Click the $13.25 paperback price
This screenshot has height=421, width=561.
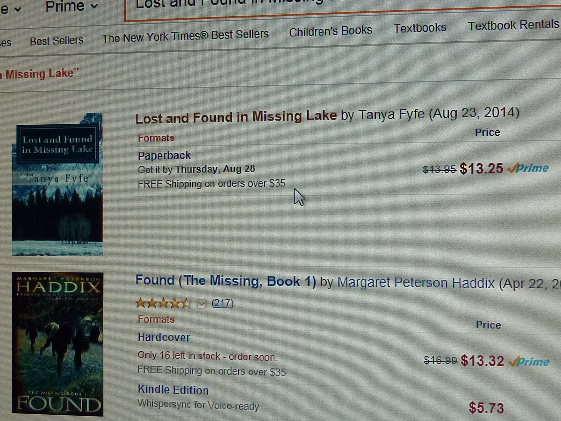point(481,168)
